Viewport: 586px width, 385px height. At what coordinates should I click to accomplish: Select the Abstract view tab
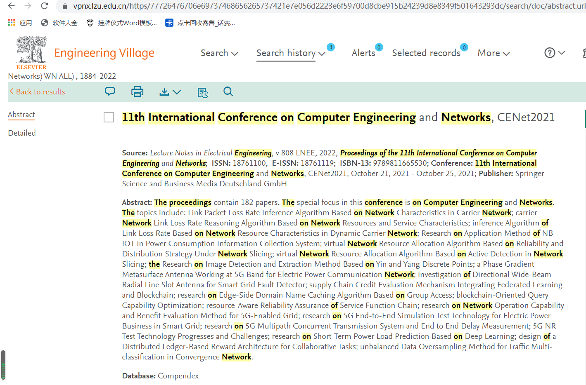coord(21,115)
